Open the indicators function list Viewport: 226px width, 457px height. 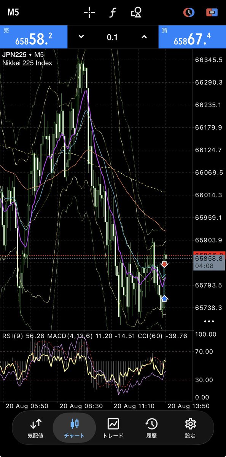112,13
